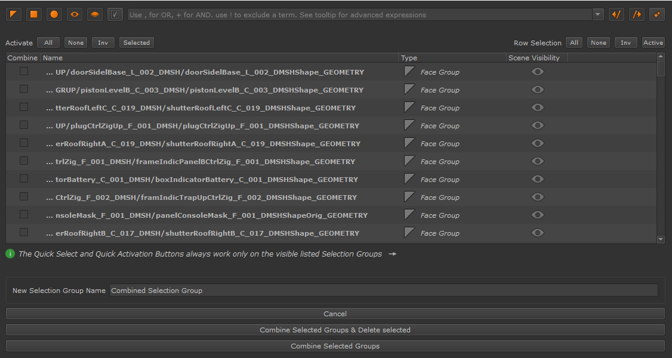Open the filter expression history dropdown
The width and height of the screenshot is (672, 358).
(x=598, y=14)
